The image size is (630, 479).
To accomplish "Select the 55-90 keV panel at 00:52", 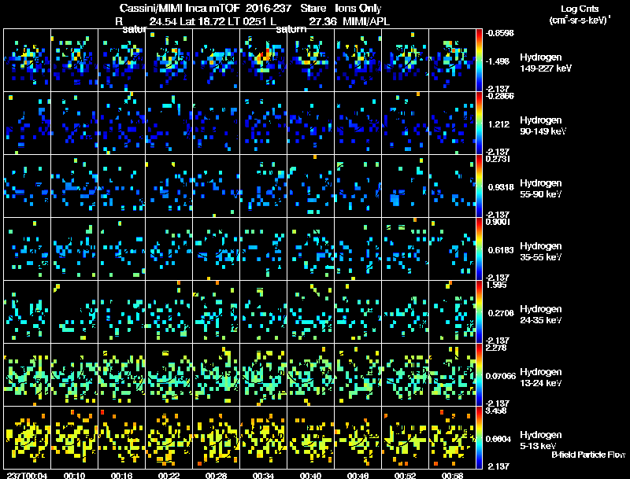I will (x=405, y=186).
